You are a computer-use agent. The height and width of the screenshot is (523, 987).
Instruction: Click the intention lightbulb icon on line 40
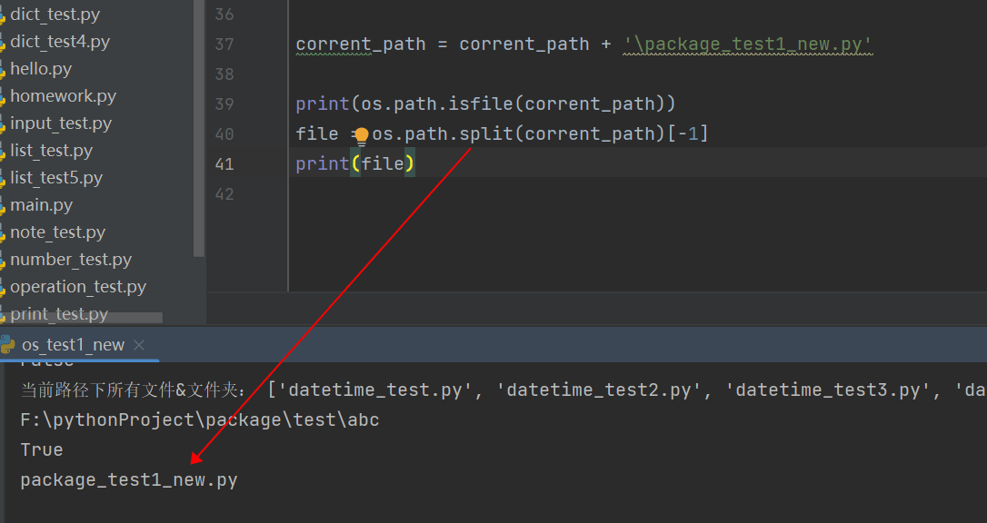point(361,136)
